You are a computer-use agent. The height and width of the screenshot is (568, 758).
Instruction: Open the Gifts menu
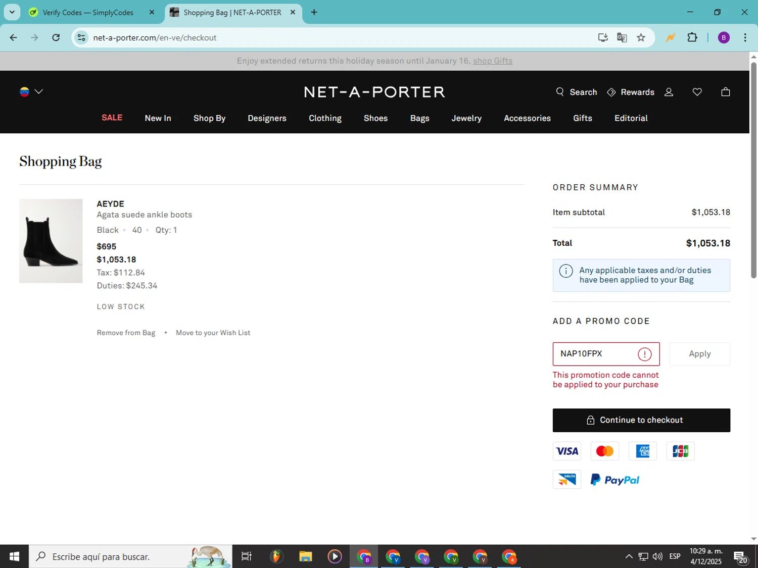point(582,118)
